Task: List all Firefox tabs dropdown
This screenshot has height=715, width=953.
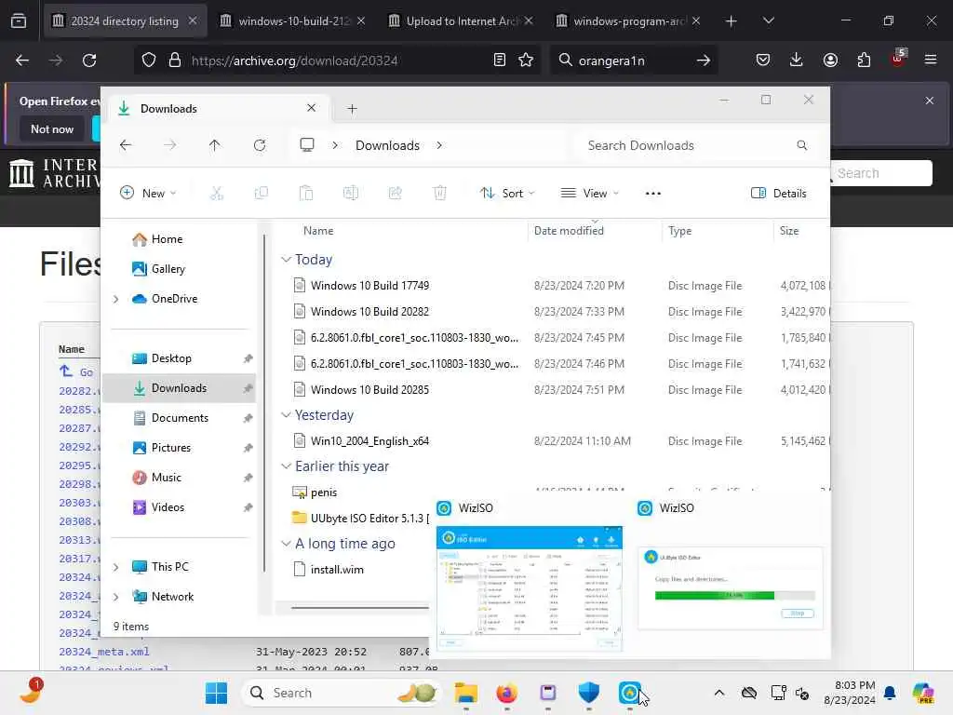Action: (768, 20)
